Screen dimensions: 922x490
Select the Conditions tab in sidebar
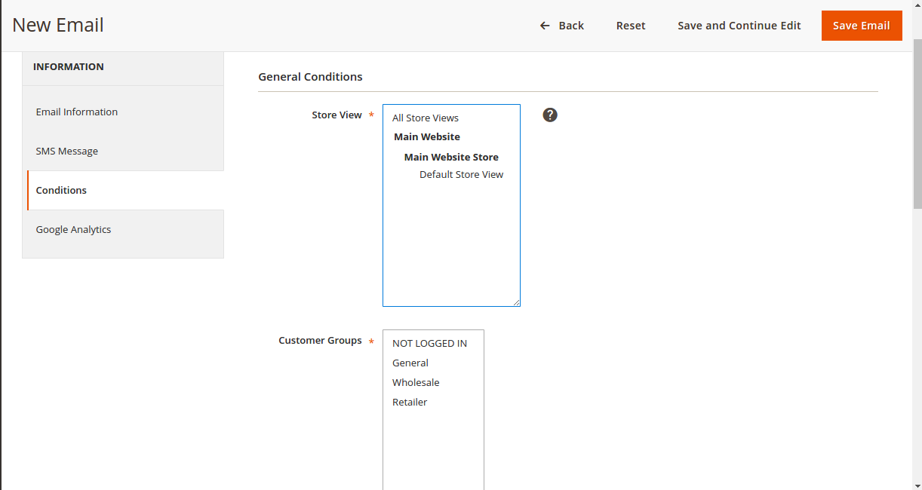click(x=61, y=190)
